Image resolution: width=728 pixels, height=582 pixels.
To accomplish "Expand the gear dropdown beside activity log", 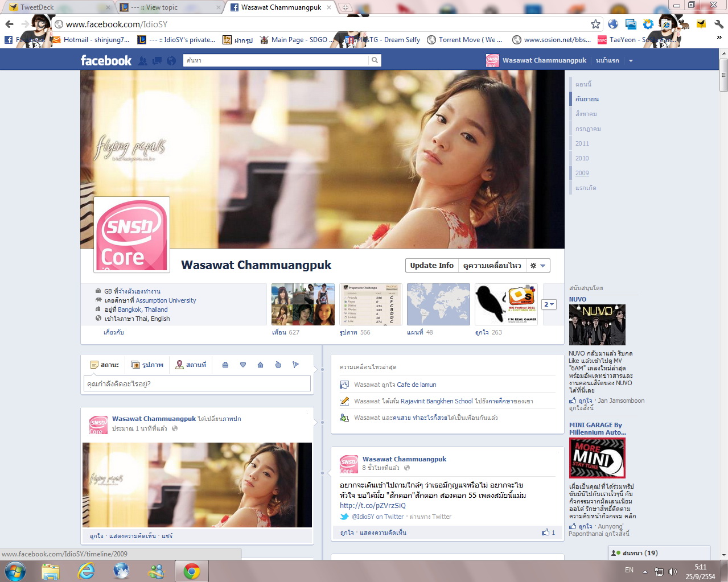I will (538, 266).
